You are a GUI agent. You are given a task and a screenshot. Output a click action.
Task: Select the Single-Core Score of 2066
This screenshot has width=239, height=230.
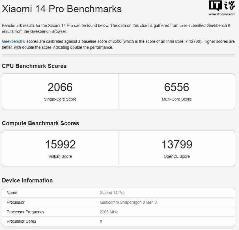[x=60, y=87]
